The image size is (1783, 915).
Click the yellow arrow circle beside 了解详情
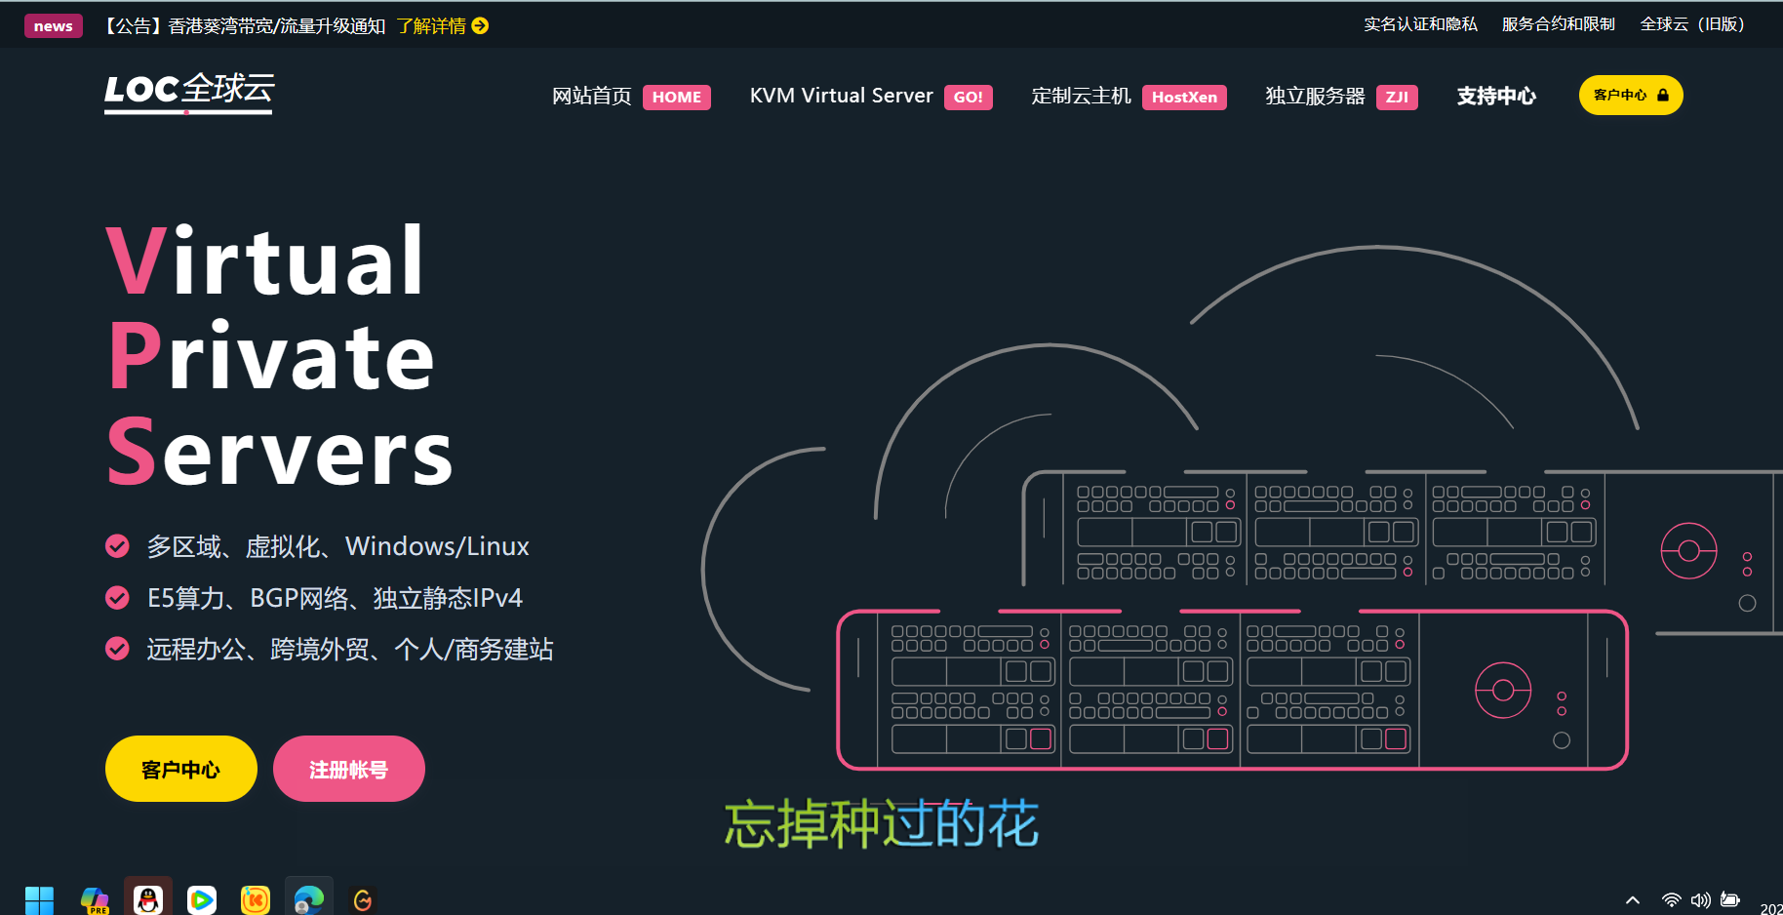pyautogui.click(x=480, y=26)
